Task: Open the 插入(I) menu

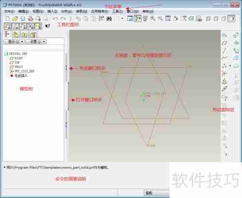Action: pyautogui.click(x=52, y=12)
